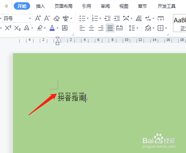
Task: Open paragraph dialog launcher corner
Action: (x=168, y=35)
